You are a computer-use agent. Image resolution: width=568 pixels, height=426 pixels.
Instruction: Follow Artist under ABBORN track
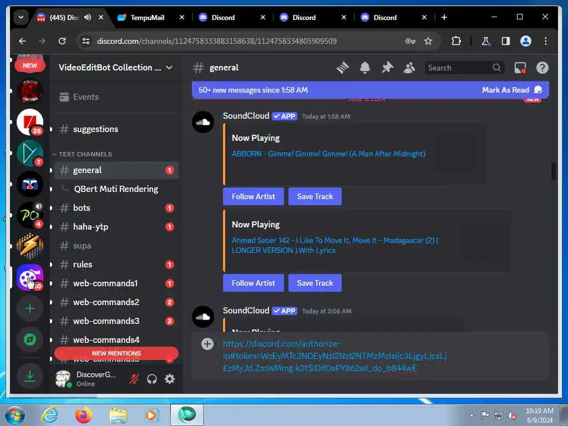point(253,196)
